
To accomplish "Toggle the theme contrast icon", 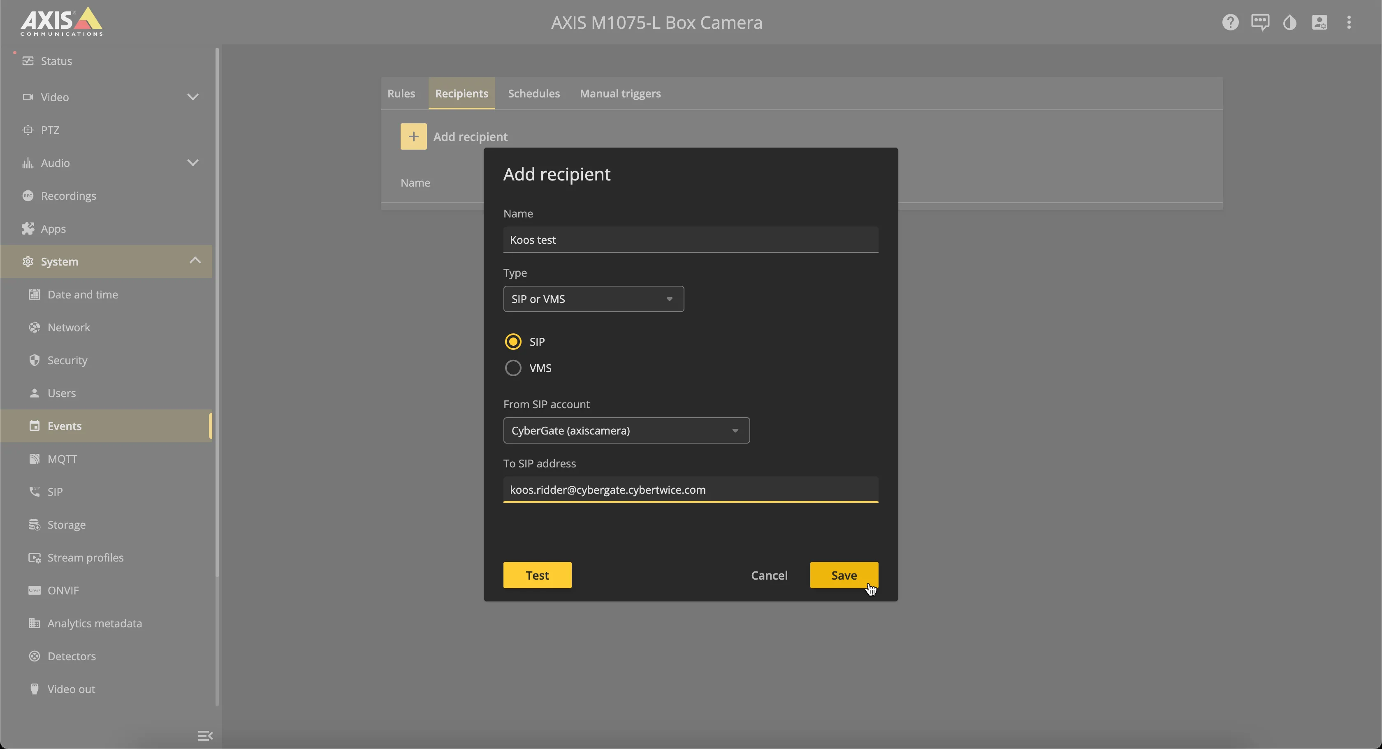I will click(x=1290, y=23).
